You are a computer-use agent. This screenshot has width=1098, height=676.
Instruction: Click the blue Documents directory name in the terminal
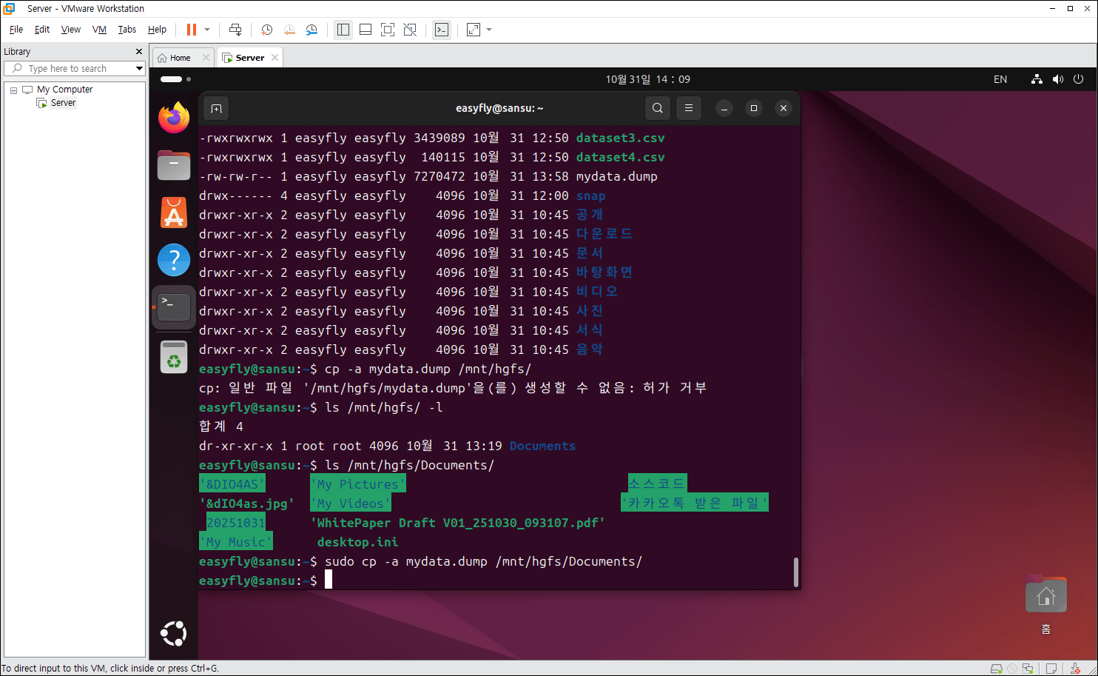click(x=542, y=446)
